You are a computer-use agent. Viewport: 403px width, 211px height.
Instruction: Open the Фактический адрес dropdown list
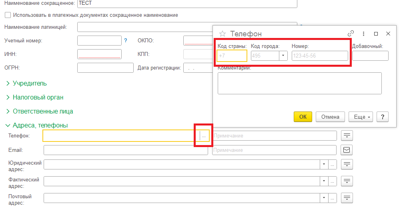324,181
